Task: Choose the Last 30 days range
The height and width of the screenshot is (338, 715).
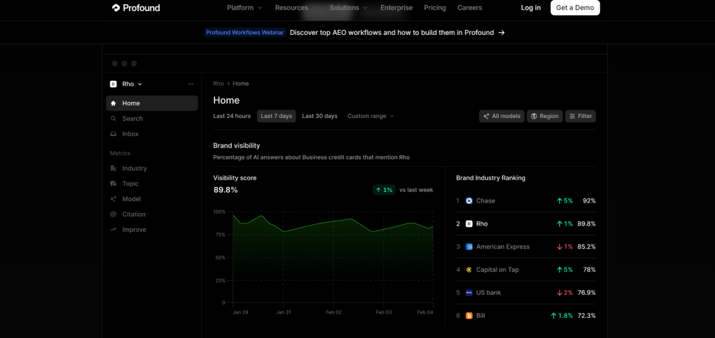Action: pyautogui.click(x=319, y=116)
